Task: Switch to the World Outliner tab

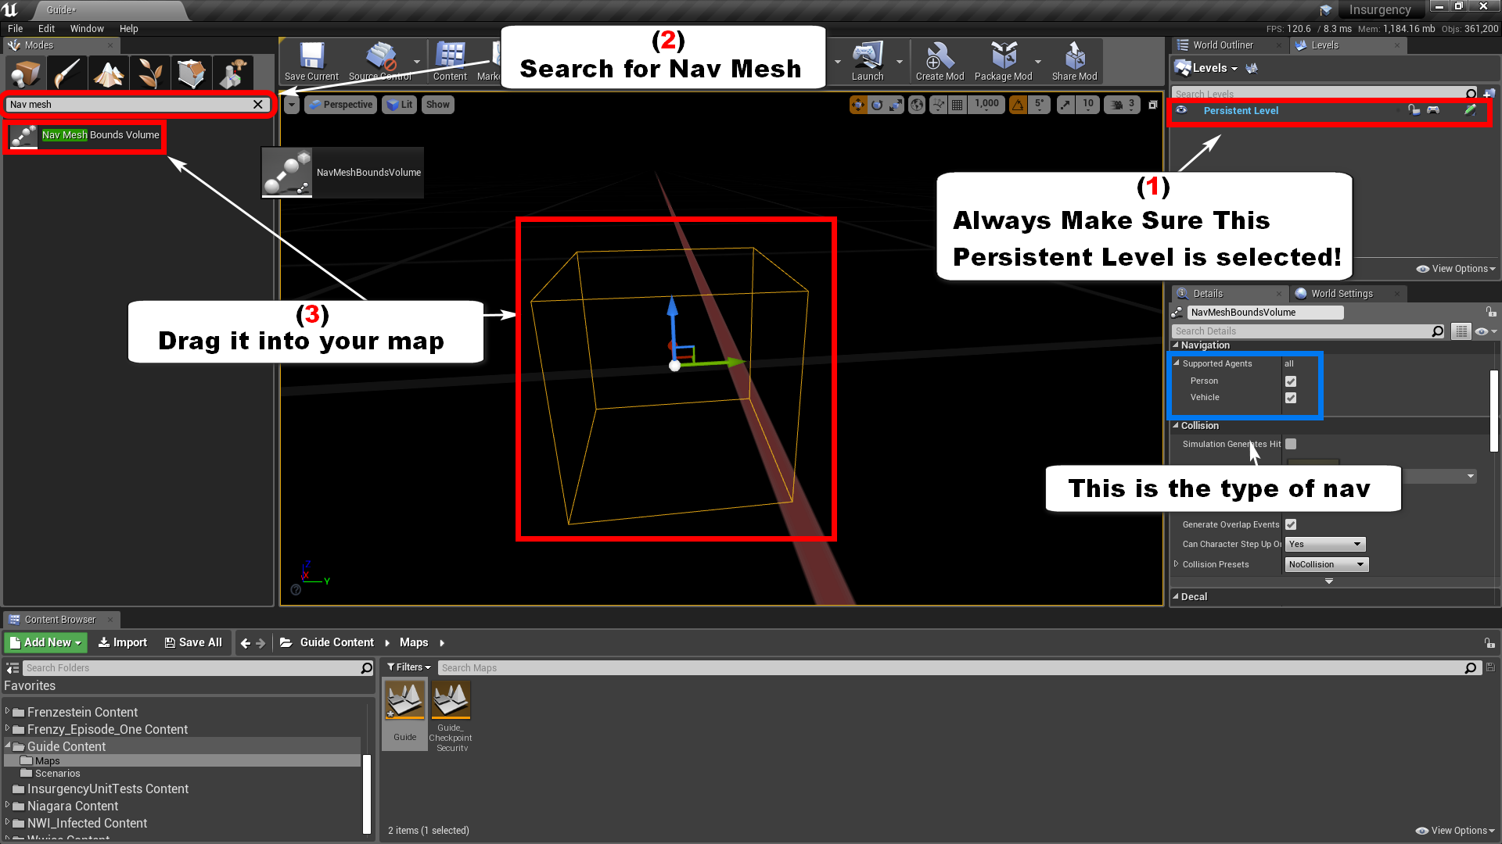Action: pos(1223,45)
